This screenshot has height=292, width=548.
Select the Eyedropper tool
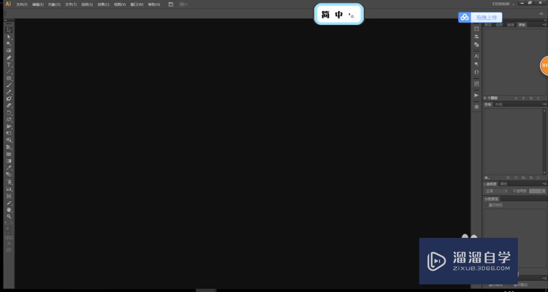coord(9,168)
